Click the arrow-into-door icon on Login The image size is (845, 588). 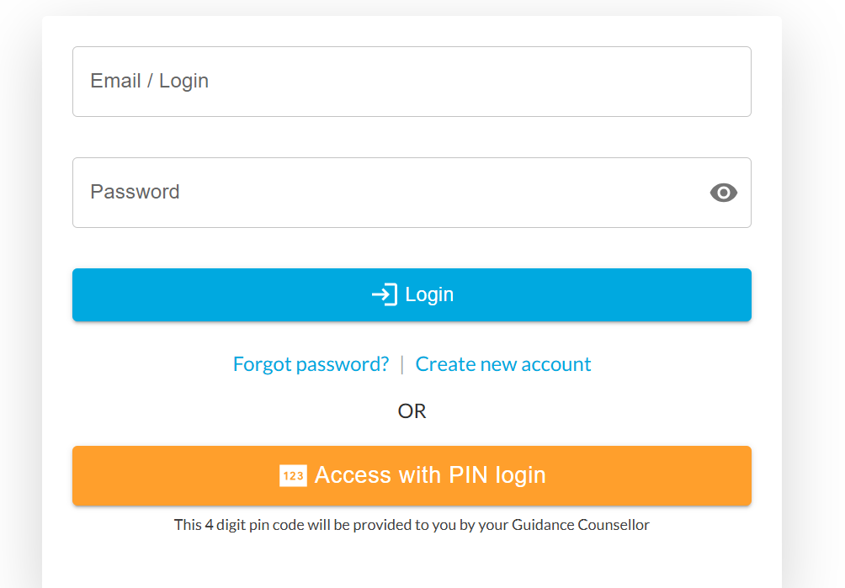click(x=385, y=294)
